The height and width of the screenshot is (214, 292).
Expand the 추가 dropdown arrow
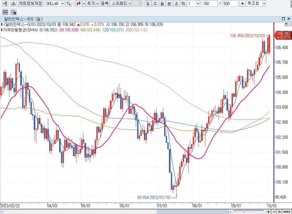click(98, 3)
